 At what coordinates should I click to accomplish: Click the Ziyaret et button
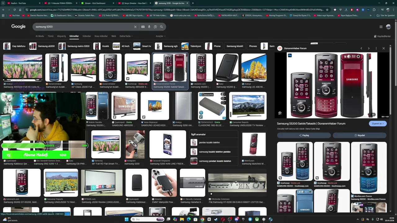[378, 124]
